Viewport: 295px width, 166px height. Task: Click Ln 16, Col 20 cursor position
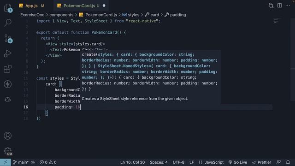132,162
